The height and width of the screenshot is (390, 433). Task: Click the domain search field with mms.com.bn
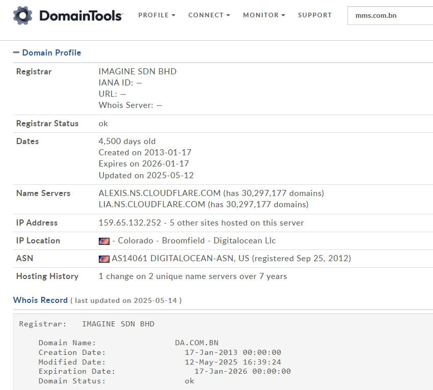[390, 15]
